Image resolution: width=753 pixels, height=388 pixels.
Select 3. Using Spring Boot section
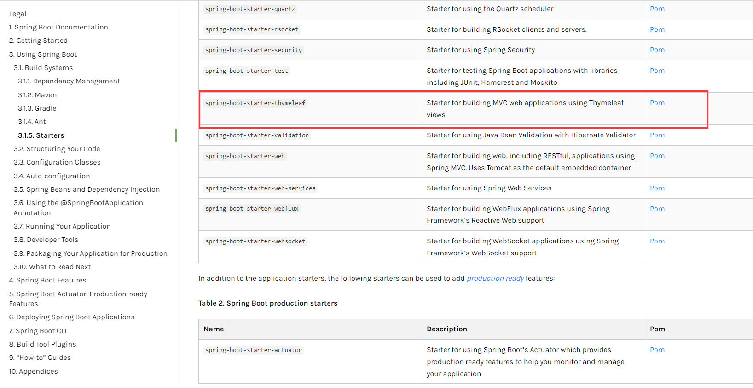pyautogui.click(x=43, y=54)
